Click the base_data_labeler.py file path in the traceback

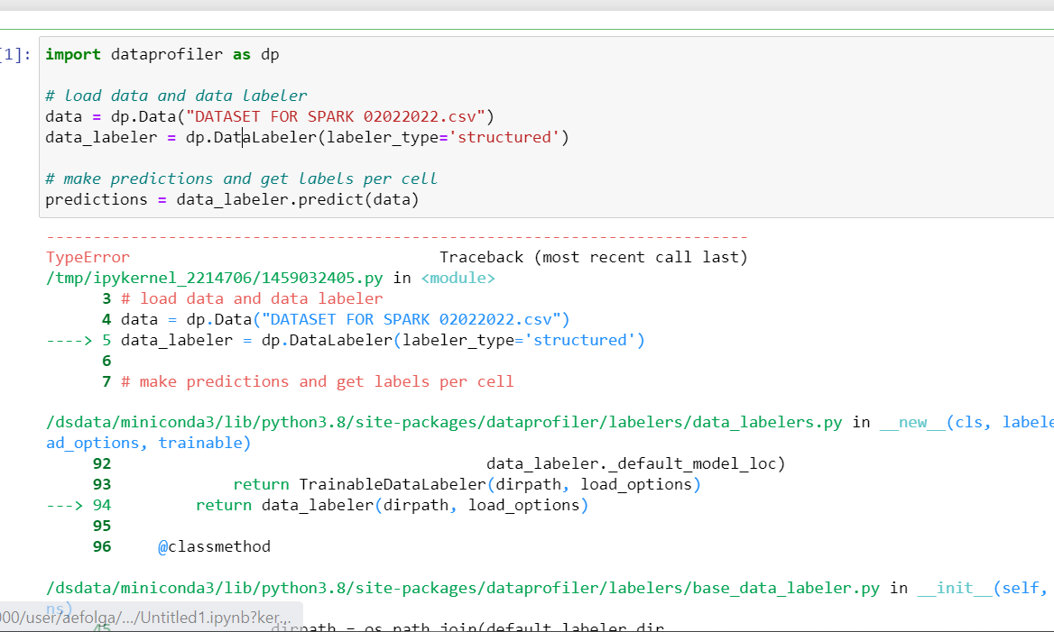(x=462, y=589)
